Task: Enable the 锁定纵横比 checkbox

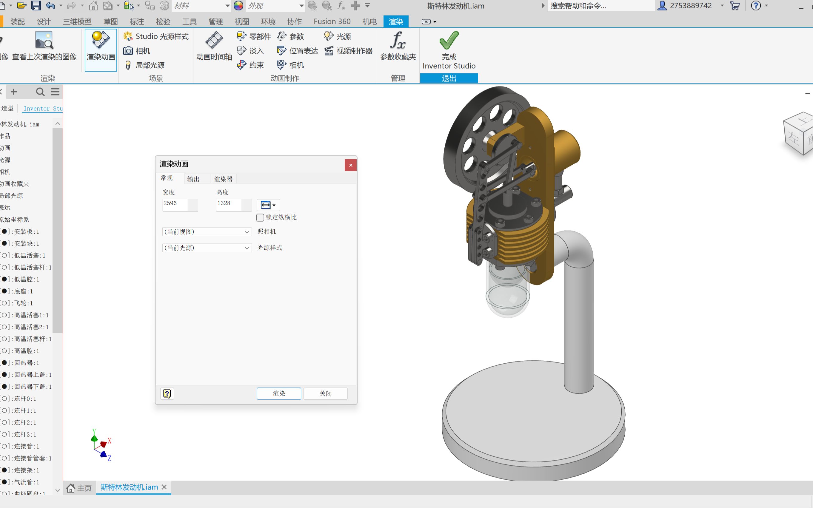Action: pyautogui.click(x=260, y=217)
